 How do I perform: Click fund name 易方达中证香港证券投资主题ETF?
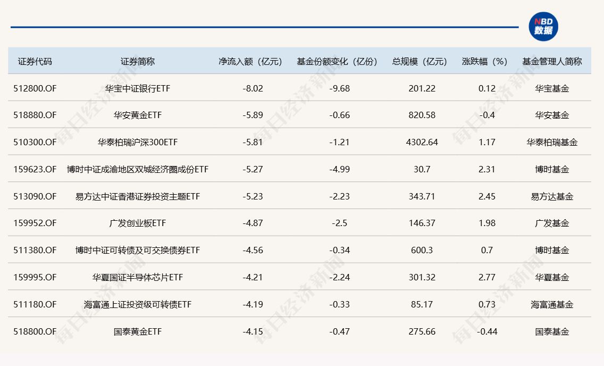138,196
